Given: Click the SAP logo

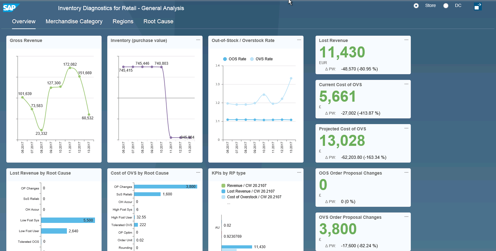Looking at the screenshot, I should pos(10,8).
